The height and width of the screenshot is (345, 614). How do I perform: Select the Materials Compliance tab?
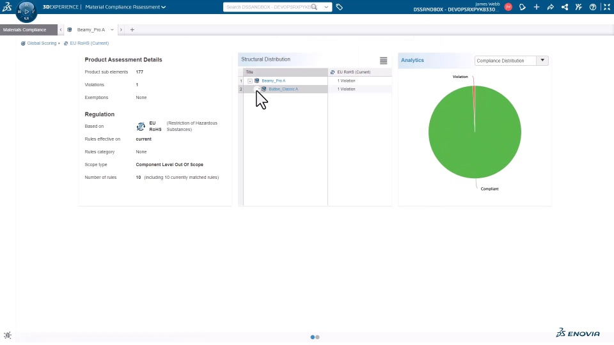point(29,30)
